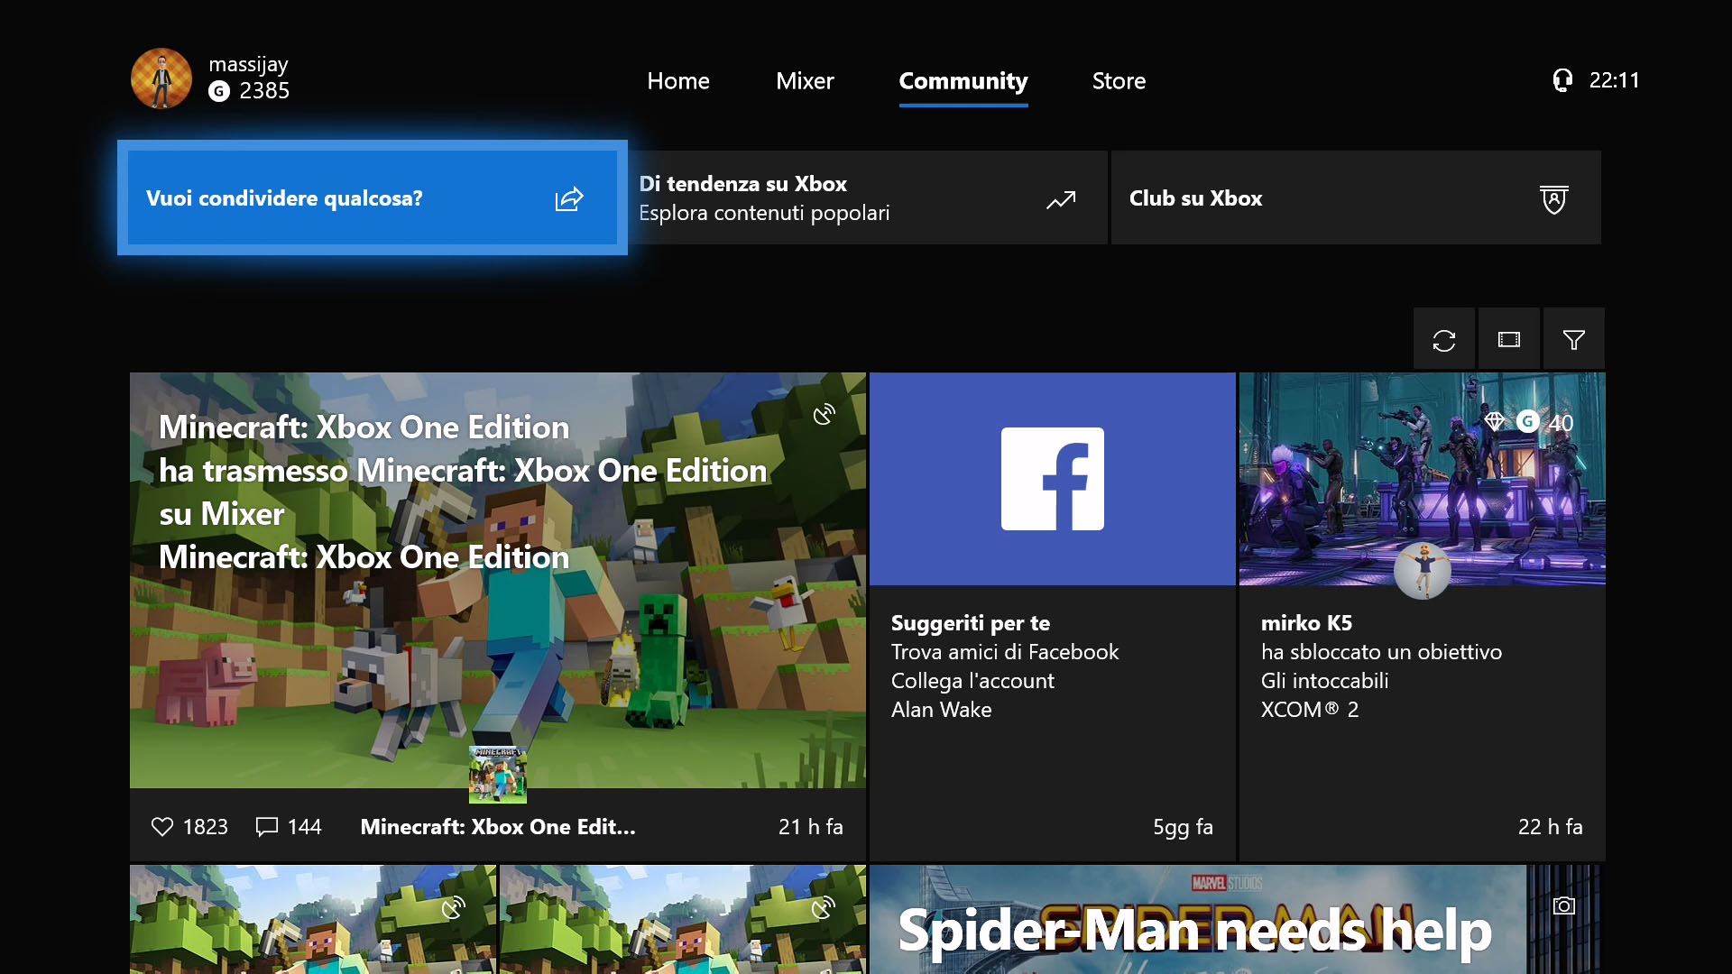The image size is (1732, 974).
Task: Click broadcast icon on large Minecraft card
Action: tap(825, 414)
